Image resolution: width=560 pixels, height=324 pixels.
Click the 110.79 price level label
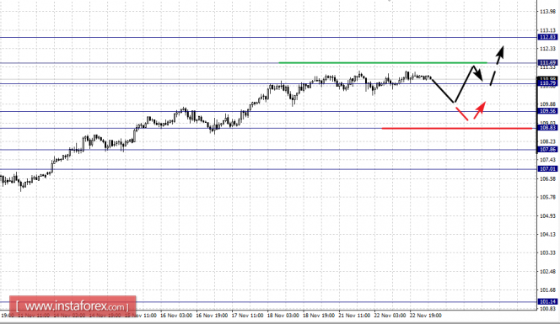point(547,84)
